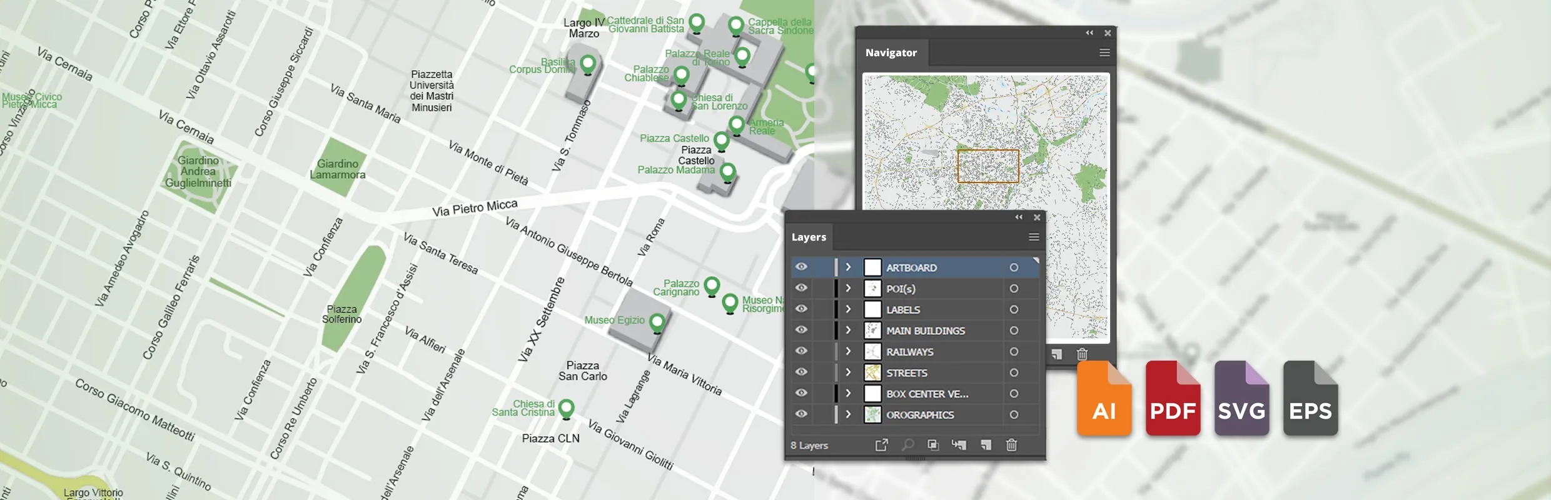
Task: Click the Giardino Lamarmora park label
Action: pyautogui.click(x=338, y=169)
